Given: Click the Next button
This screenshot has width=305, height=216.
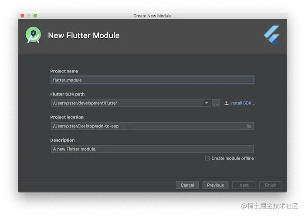Looking at the screenshot, I should point(244,185).
